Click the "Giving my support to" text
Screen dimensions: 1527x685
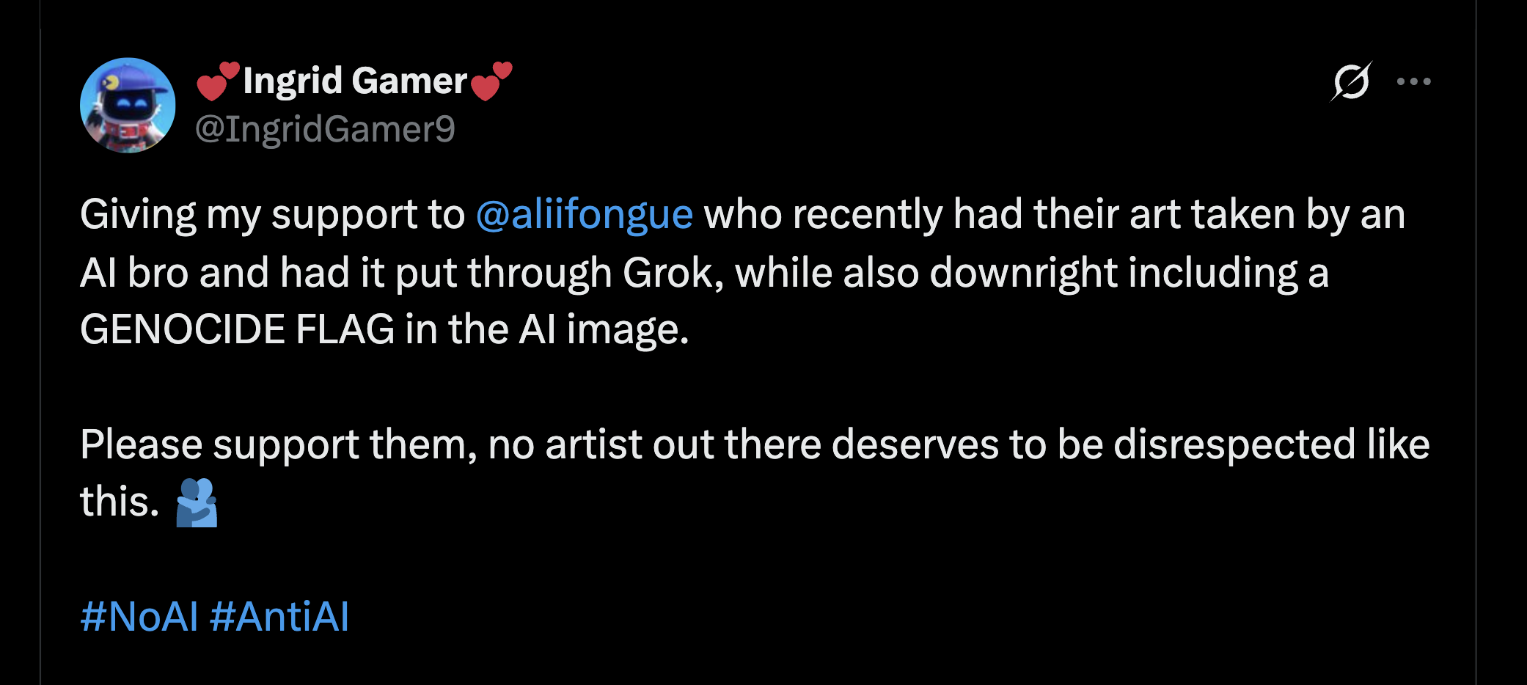pyautogui.click(x=272, y=214)
